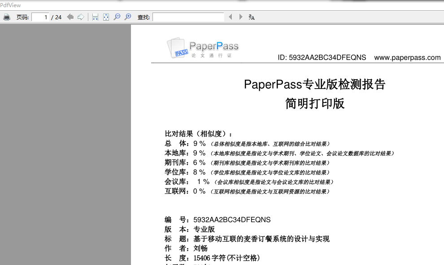
Task: Click the 长度 15406 字符 line
Action: pos(213,258)
